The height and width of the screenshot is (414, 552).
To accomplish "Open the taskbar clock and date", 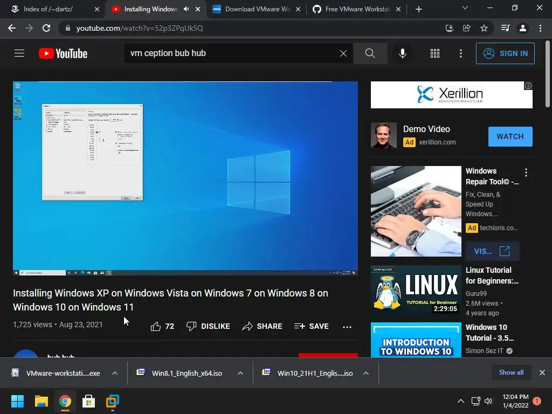I will tap(515, 401).
